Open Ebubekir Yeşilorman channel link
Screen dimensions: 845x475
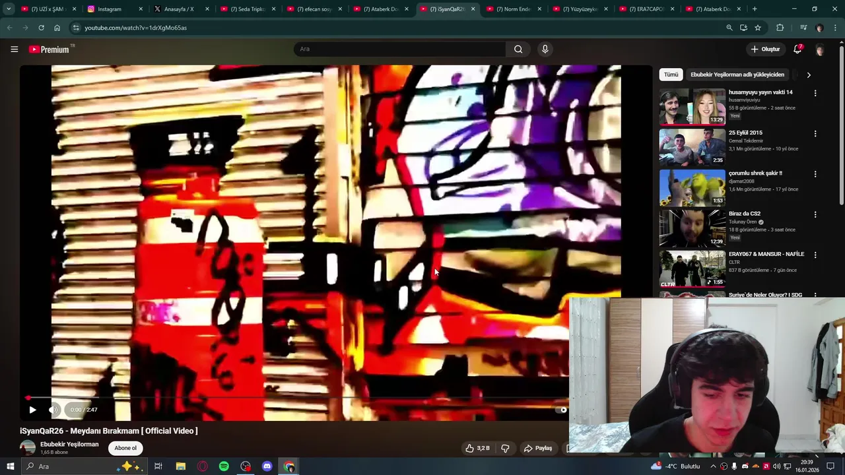(69, 444)
